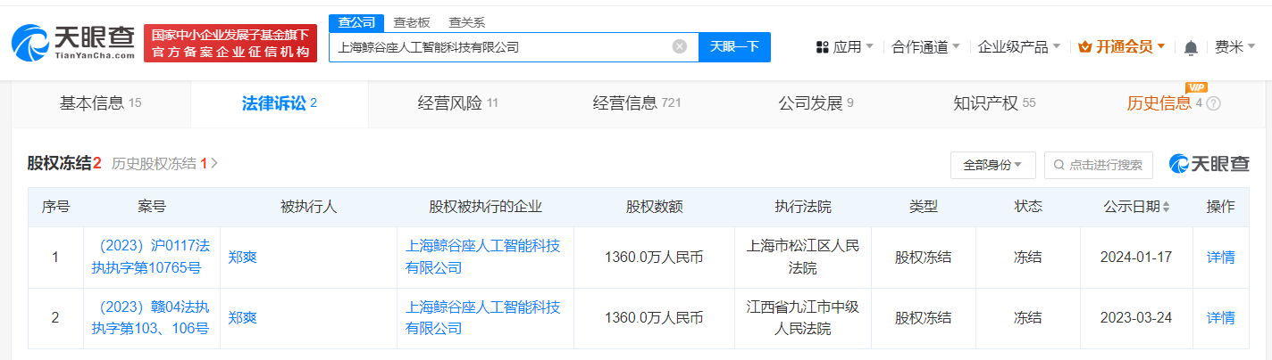Open the 知识产权 tab
Image resolution: width=1272 pixels, height=360 pixels.
994,103
